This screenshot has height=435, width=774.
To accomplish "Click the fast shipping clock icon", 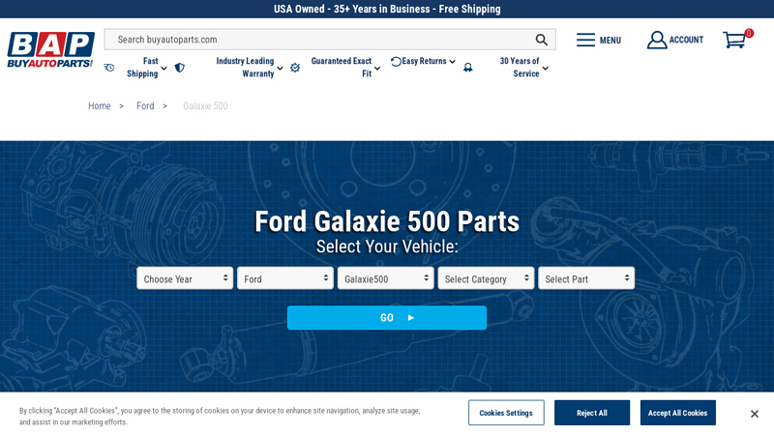I will click(x=109, y=68).
